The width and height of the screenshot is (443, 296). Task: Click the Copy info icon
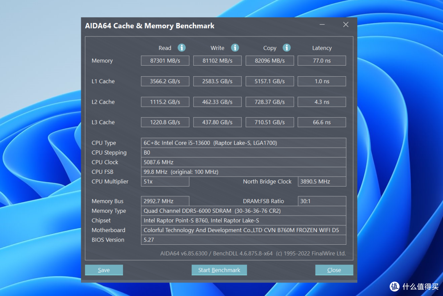(286, 48)
